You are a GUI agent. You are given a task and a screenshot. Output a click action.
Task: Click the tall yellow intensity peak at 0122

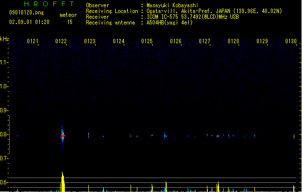point(63,181)
